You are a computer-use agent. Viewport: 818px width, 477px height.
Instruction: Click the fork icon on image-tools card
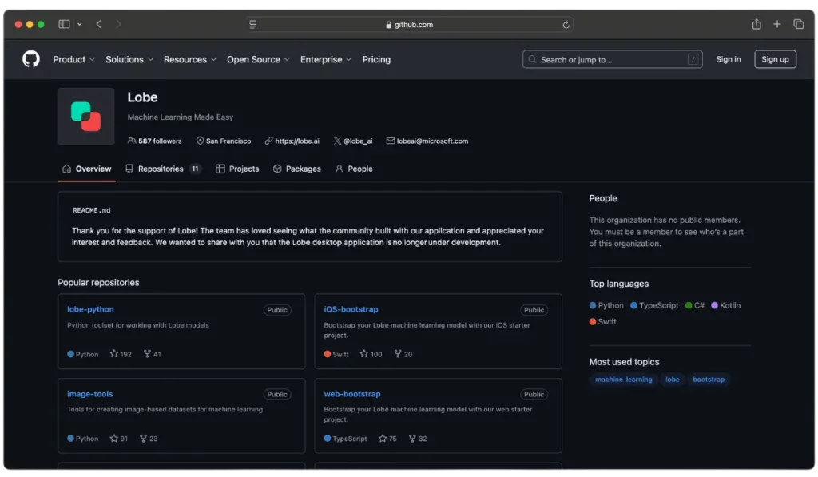143,439
